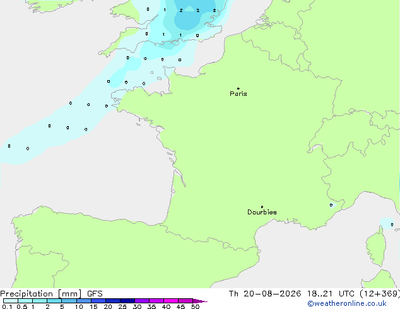Click the GFS model label
Image resolution: width=400 pixels, height=309 pixels.
(x=95, y=294)
